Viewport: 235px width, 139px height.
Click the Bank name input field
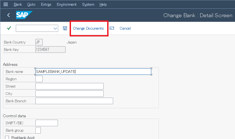point(93,72)
